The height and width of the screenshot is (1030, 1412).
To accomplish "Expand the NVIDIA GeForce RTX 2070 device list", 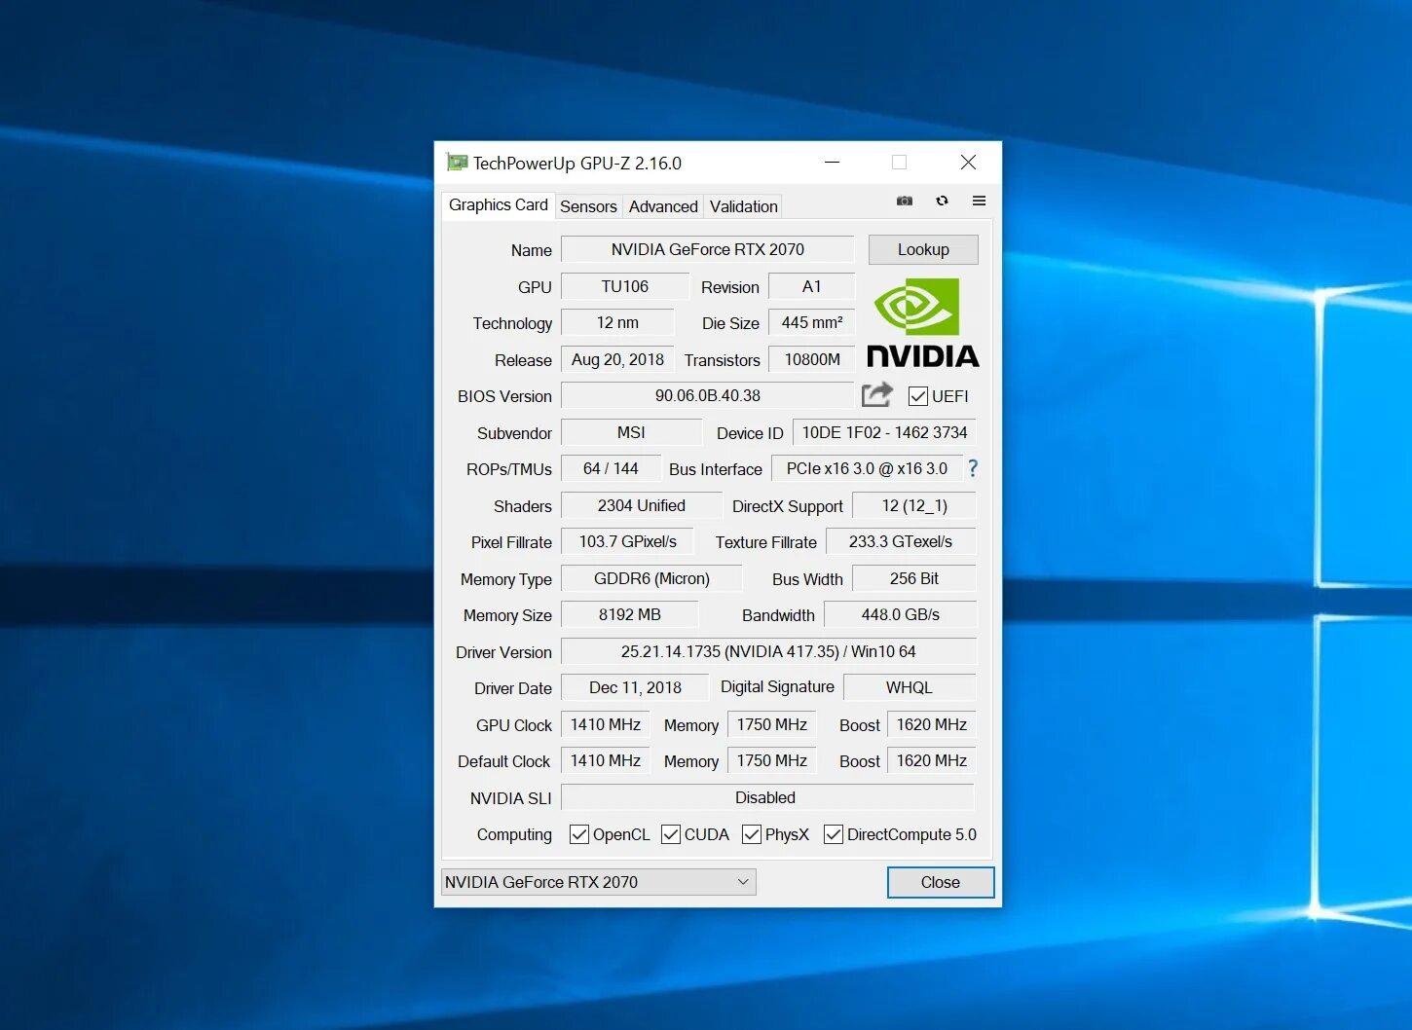I will pos(744,882).
